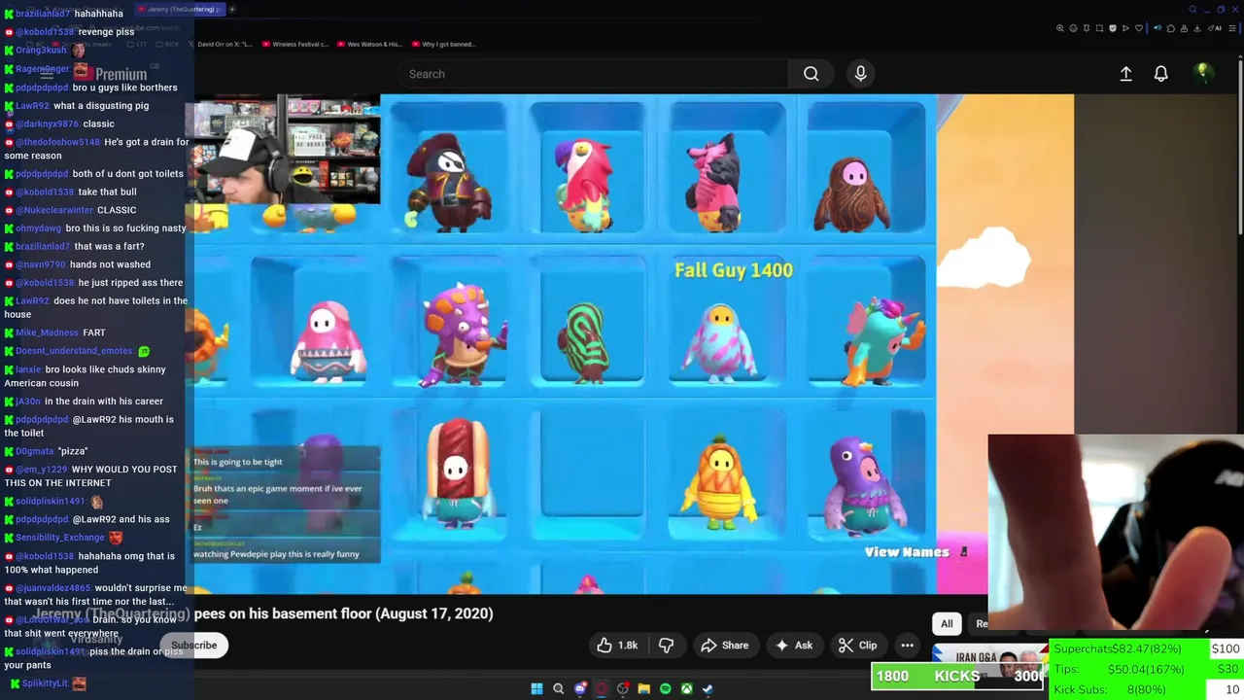Dislike the video with thumbs-down icon
The width and height of the screenshot is (1244, 700).
666,645
